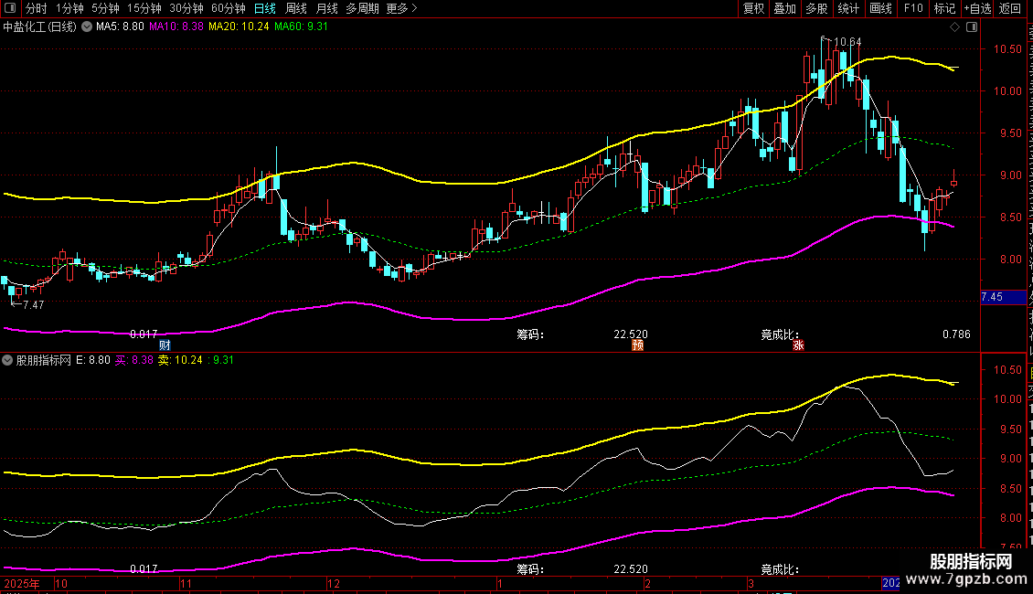Click the 统计 statistics button
This screenshot has width=1033, height=594.
[x=848, y=8]
